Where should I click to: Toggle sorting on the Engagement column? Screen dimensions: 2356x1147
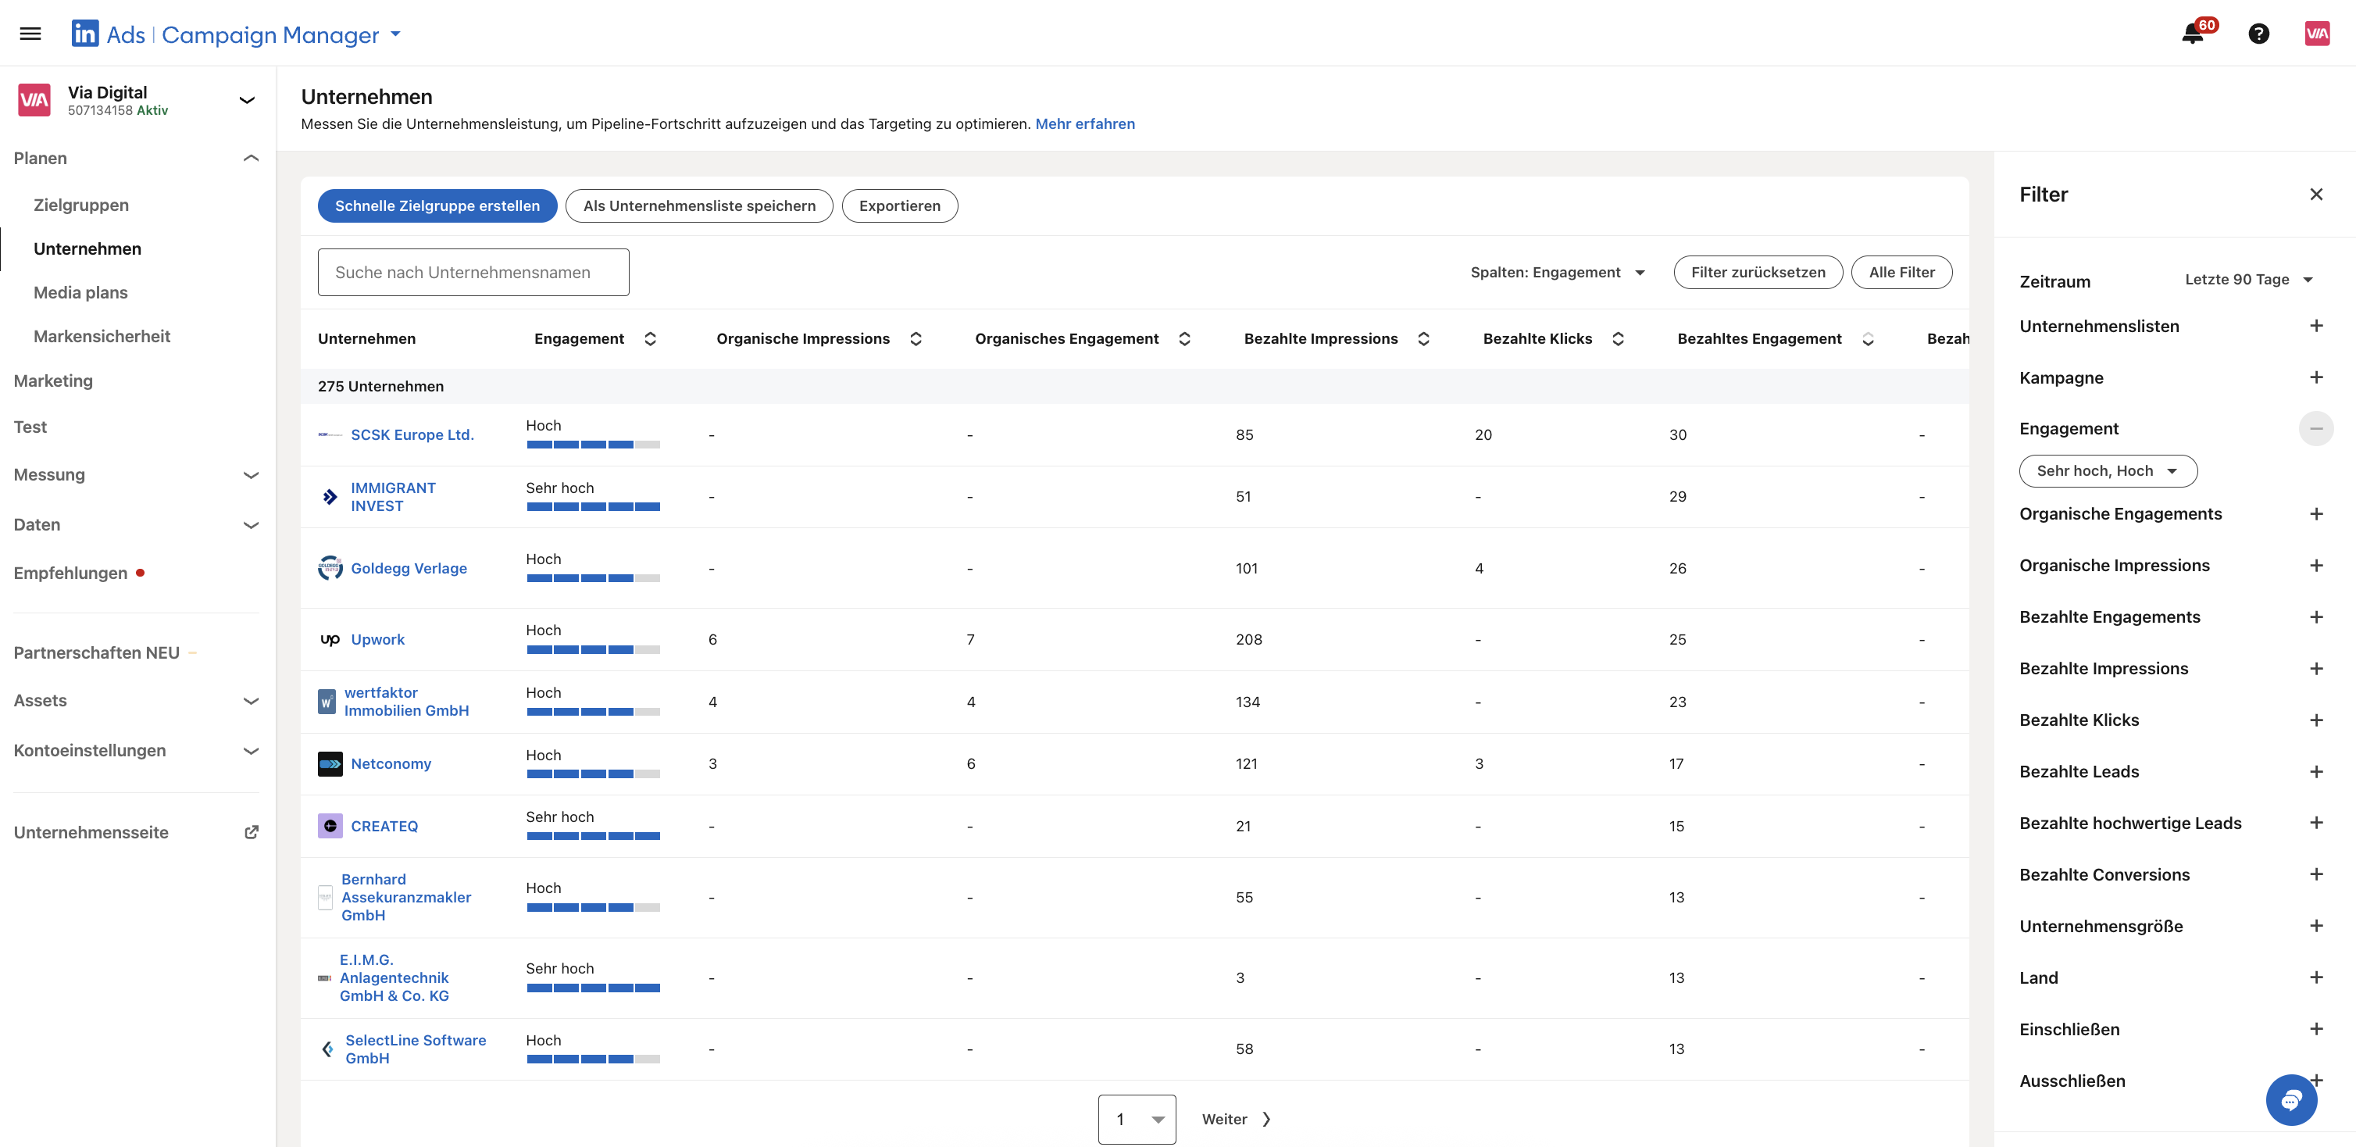point(650,338)
